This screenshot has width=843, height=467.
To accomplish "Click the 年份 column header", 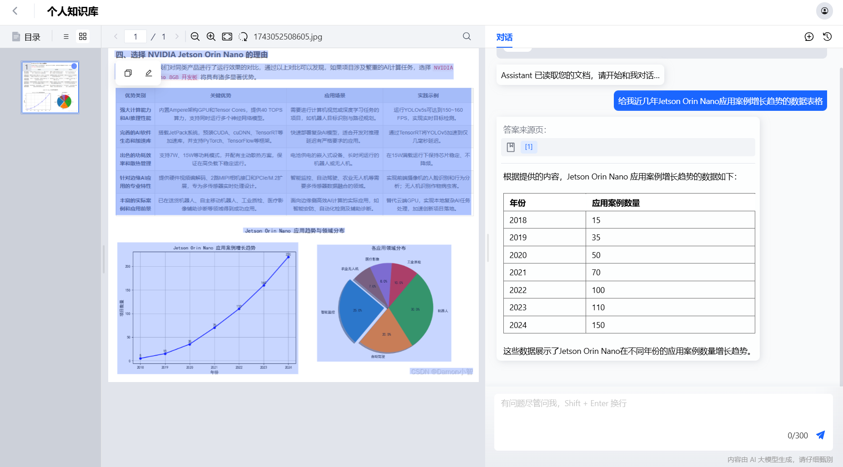I will (x=545, y=203).
